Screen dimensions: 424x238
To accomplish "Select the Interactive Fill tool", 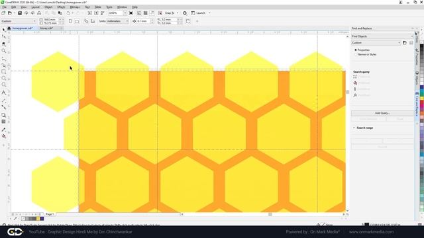I will click(3, 137).
